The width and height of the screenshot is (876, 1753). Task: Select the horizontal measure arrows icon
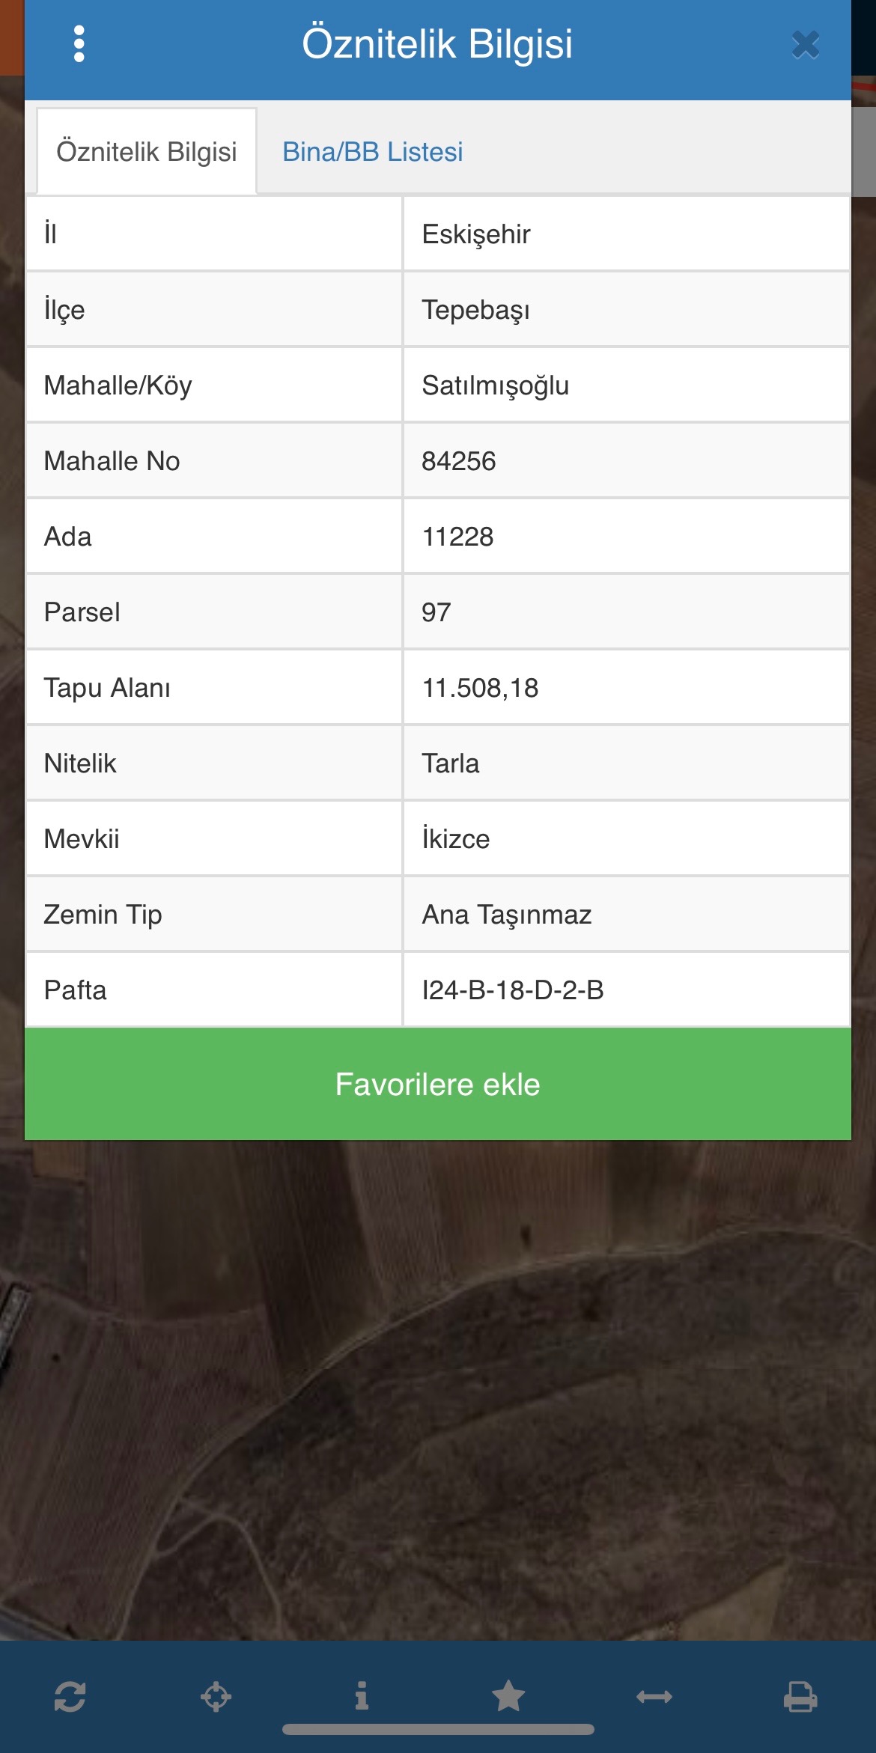coord(654,1697)
